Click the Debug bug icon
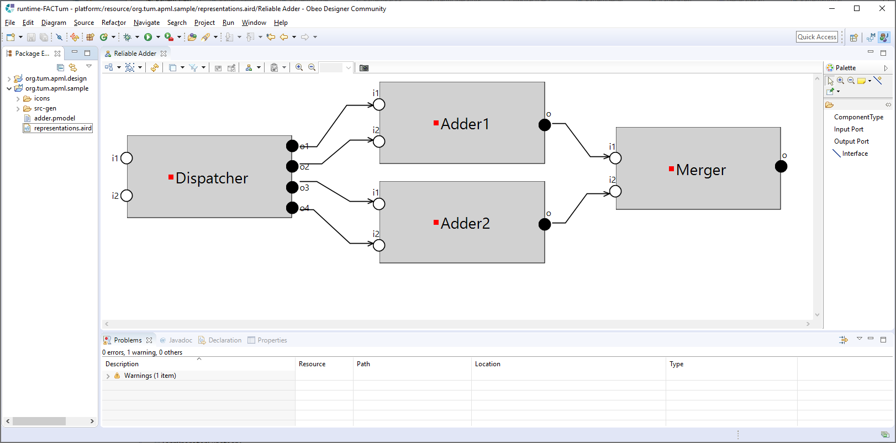This screenshot has height=443, width=896. [x=128, y=37]
